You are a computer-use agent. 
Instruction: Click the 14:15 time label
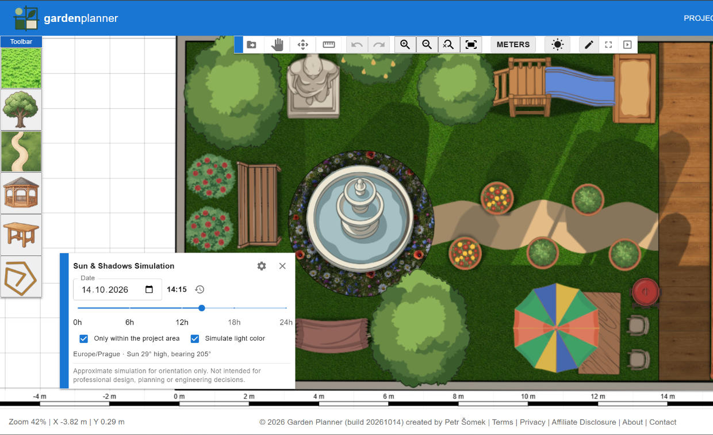(177, 289)
